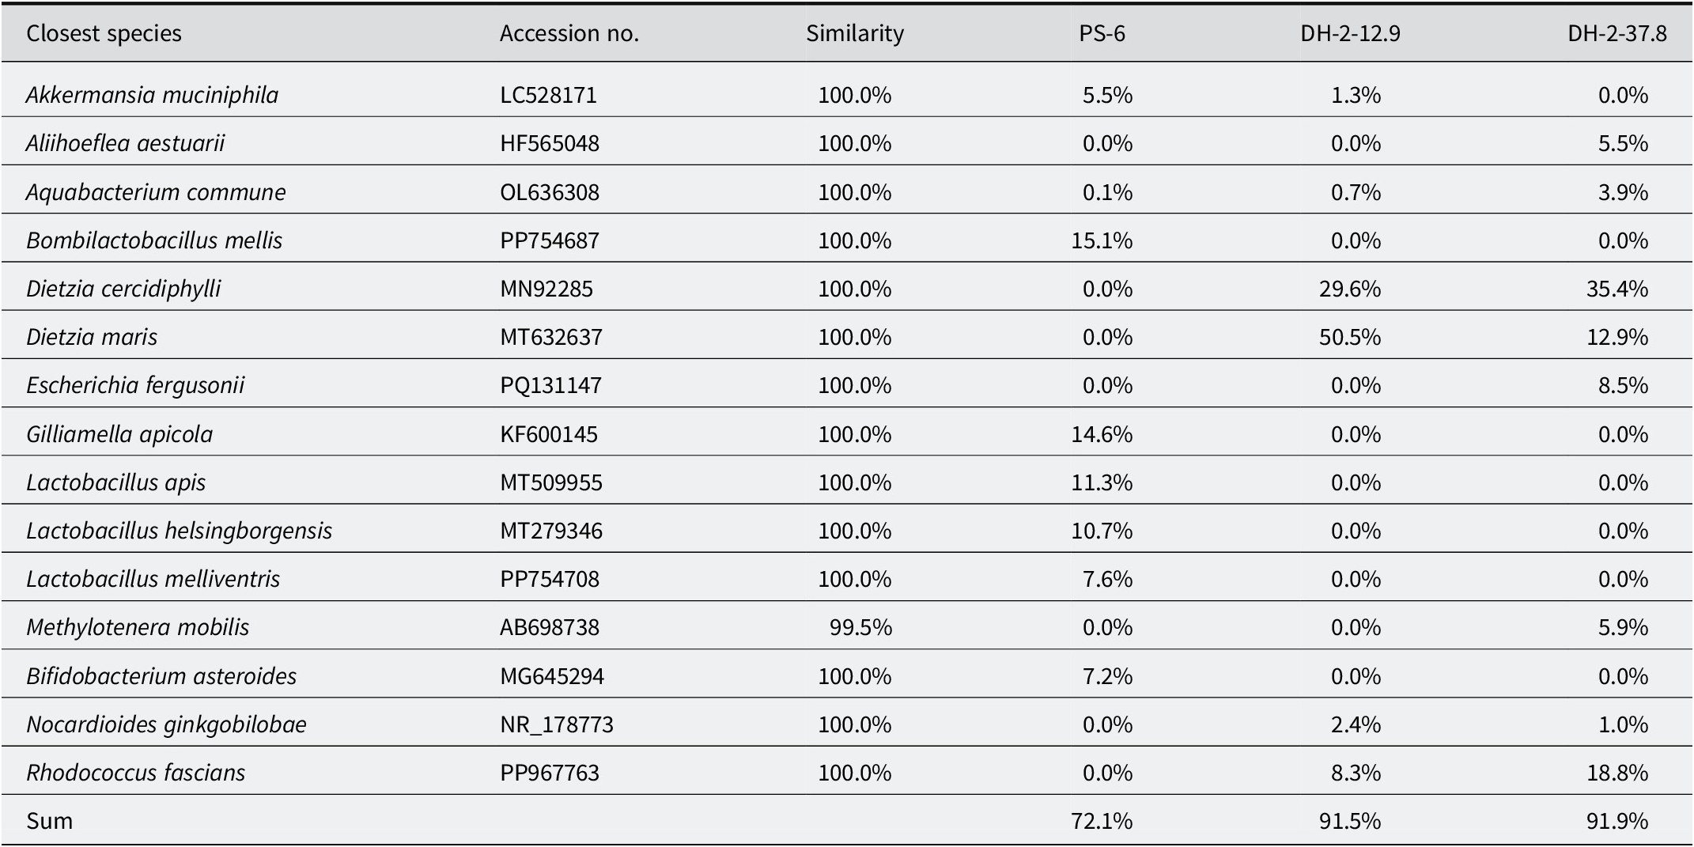Click the 15.1% PS-6 value
Image resolution: width=1694 pixels, height=847 pixels.
pos(1102,240)
